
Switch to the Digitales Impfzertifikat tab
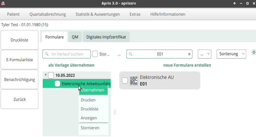coord(106,37)
